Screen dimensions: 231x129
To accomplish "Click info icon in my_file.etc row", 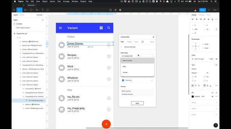I will tap(109, 98).
